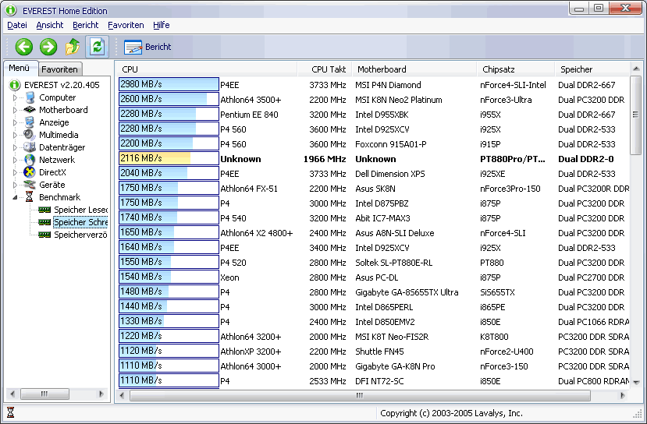The width and height of the screenshot is (647, 424).
Task: Open the Hilfe menu
Action: (161, 25)
